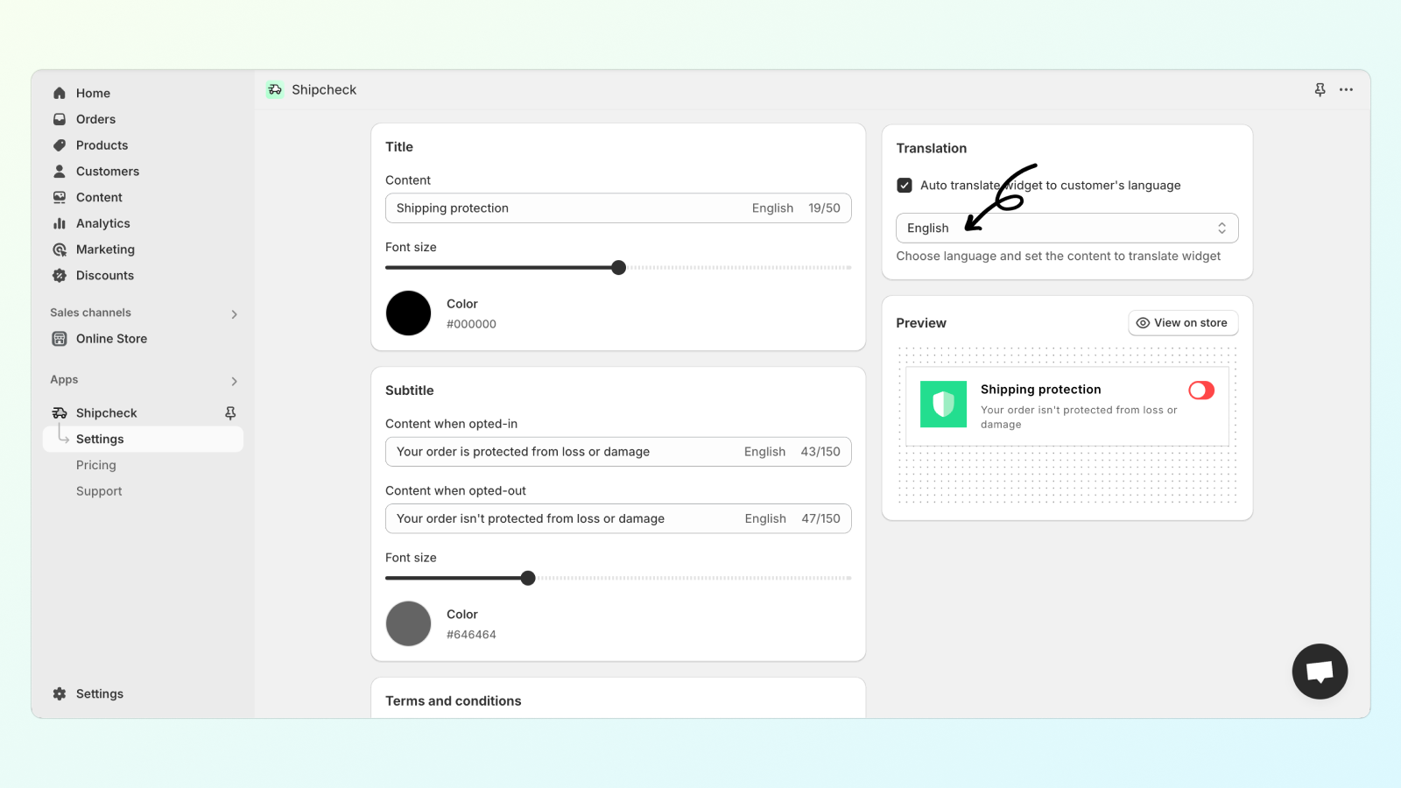This screenshot has height=788, width=1401.
Task: Click View on store button
Action: click(x=1183, y=323)
